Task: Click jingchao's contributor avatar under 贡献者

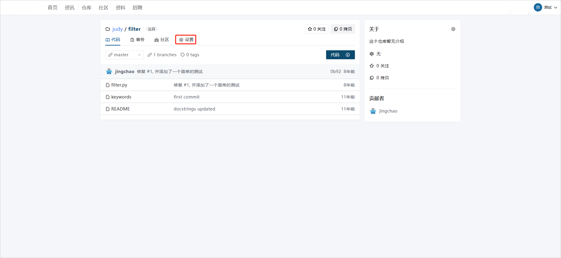Action: (x=373, y=111)
